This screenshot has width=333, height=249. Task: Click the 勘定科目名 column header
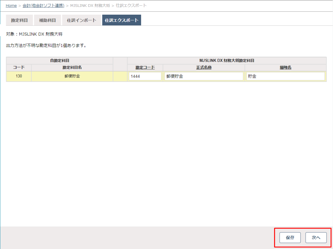click(72, 68)
